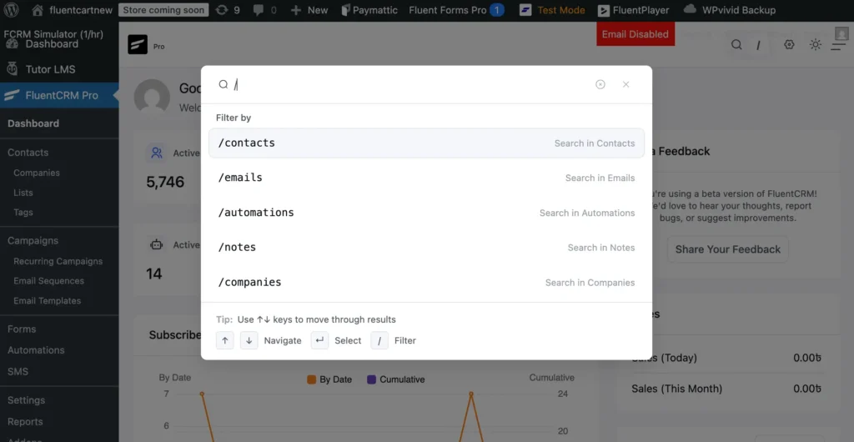Open the fluentcartnew site home link
The image size is (854, 442).
point(73,10)
